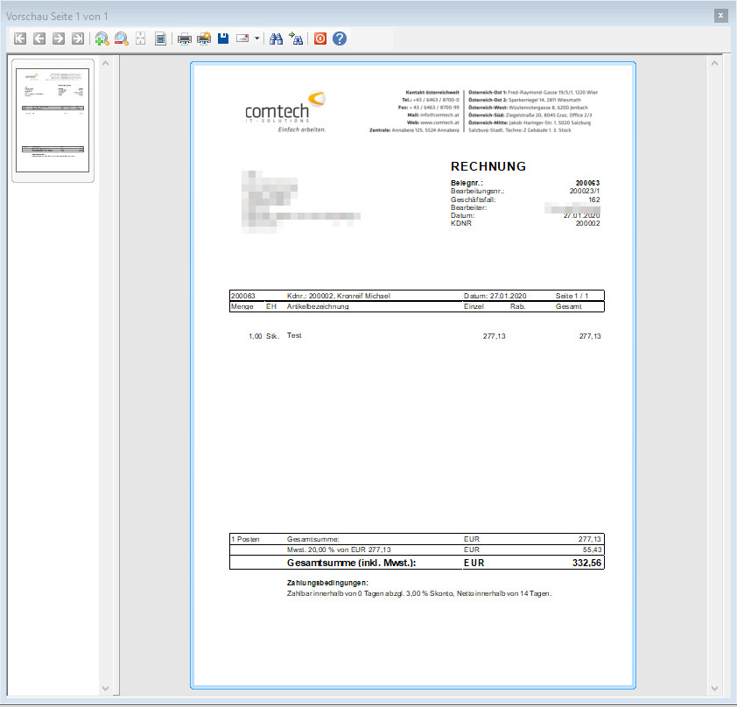Print the invoice preview

185,38
